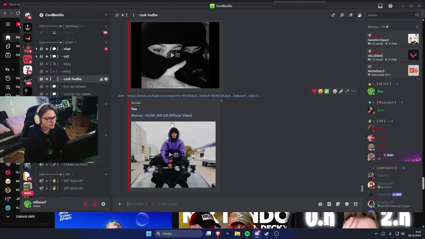This screenshot has width=425, height=239.
Task: Open Battlefield 6 activity card
Action: point(393,70)
